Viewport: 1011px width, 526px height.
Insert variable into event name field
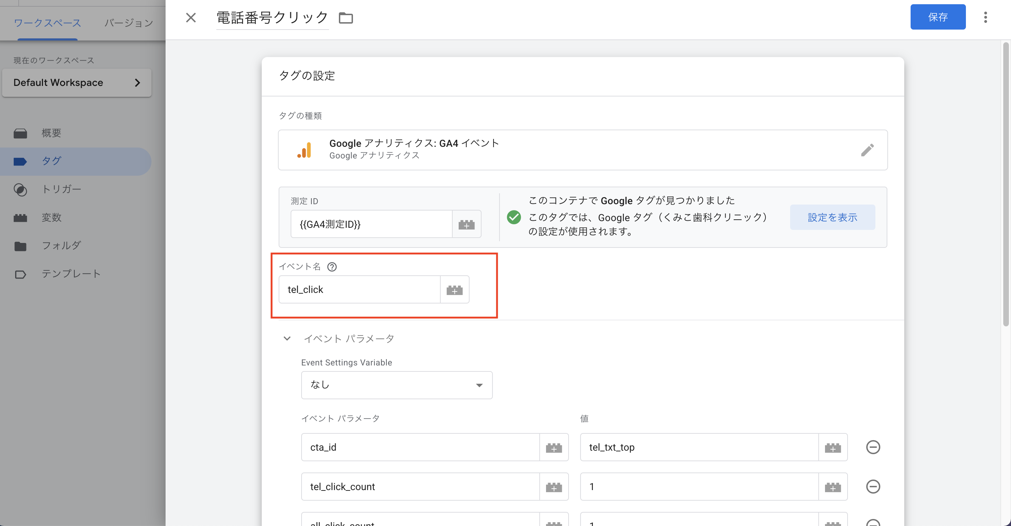[454, 290]
